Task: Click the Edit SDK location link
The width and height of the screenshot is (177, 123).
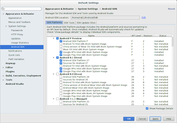Action: 144,18
